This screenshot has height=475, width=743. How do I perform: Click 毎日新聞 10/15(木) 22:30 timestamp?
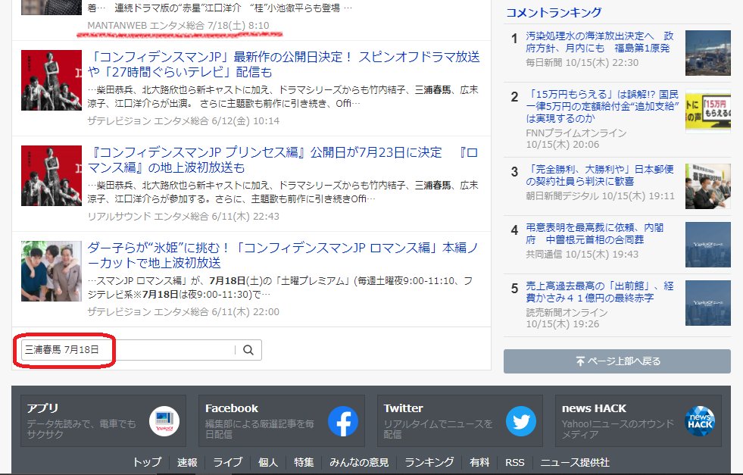click(x=582, y=63)
